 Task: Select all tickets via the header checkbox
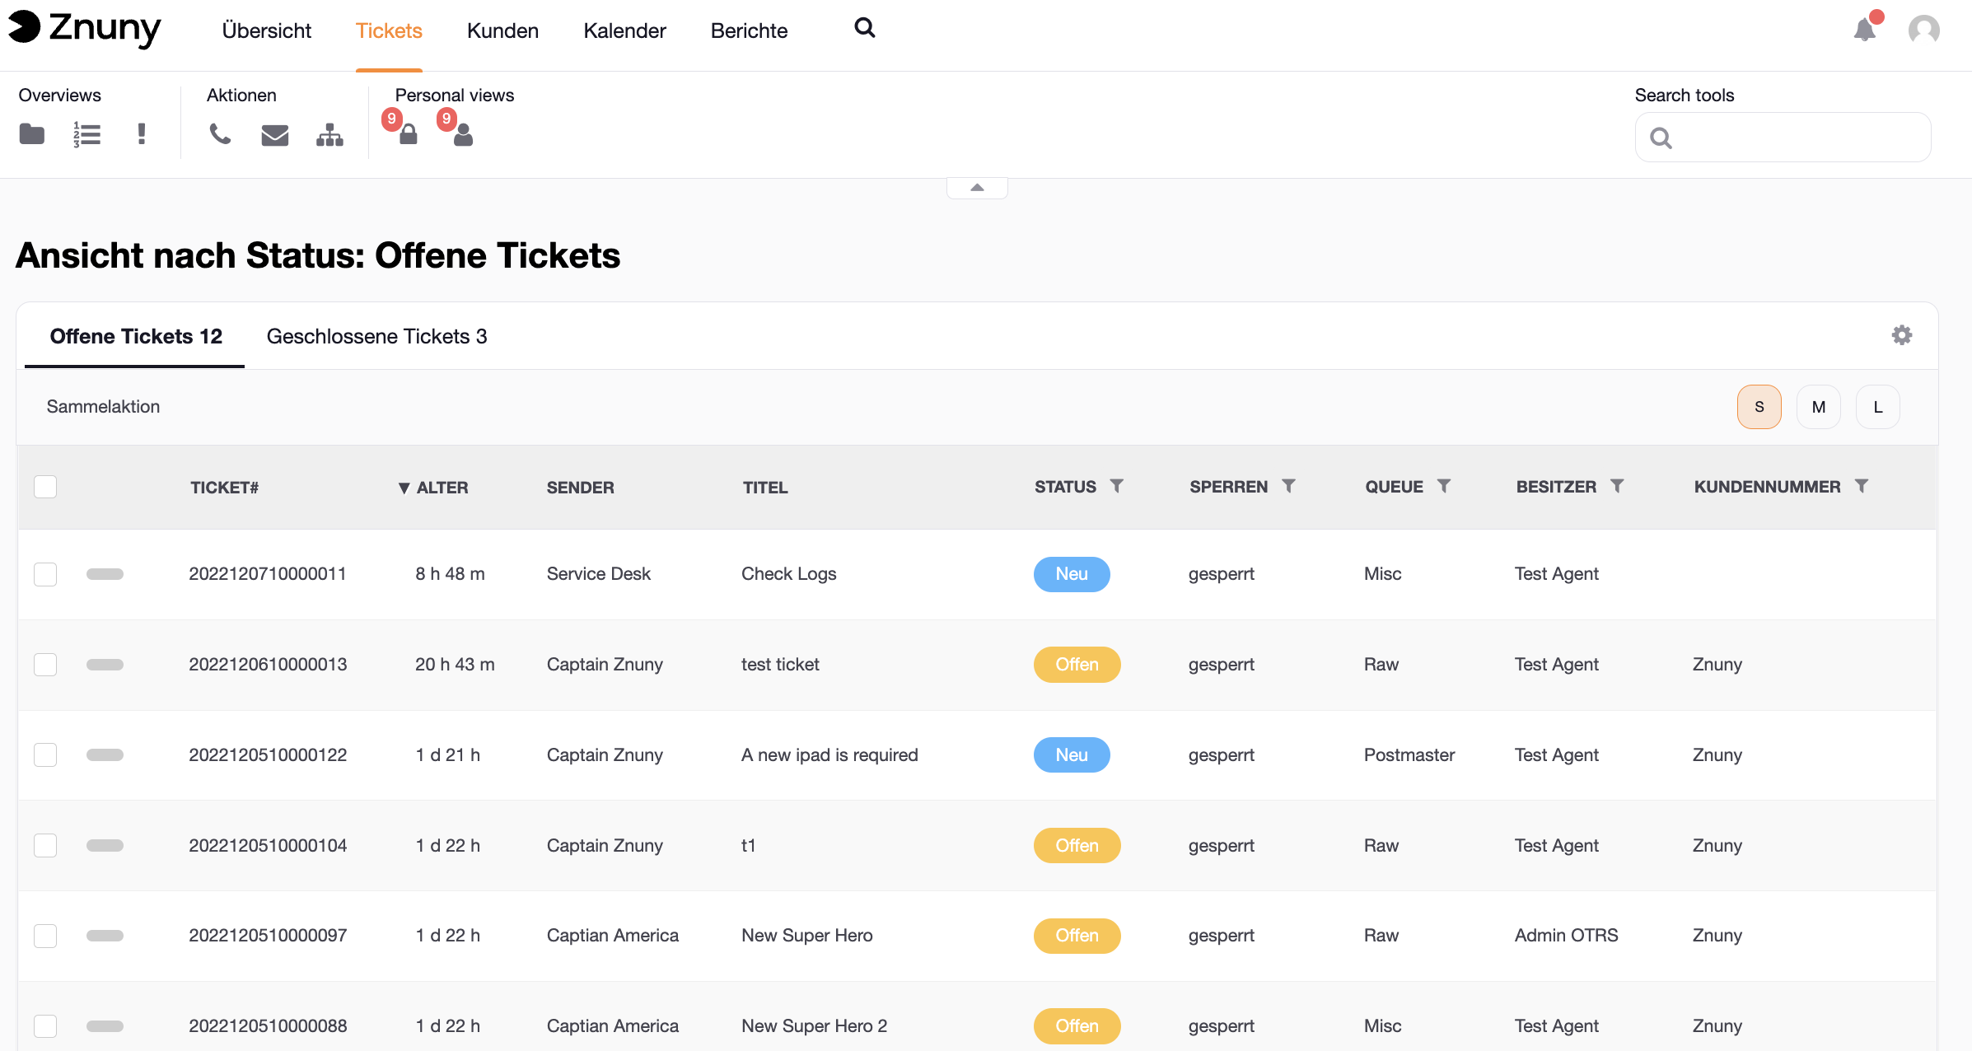(45, 487)
